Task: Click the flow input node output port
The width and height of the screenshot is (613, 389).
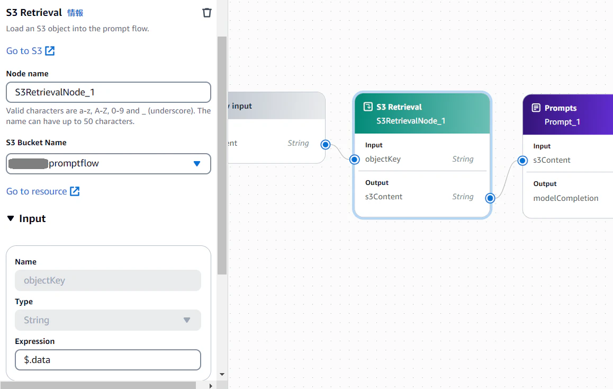Action: (x=325, y=145)
